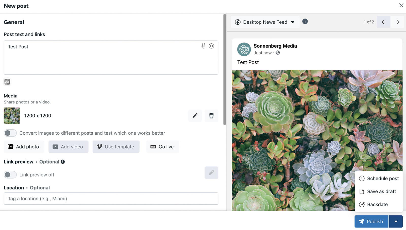Go to the next preview with right arrow
406x230 pixels.
click(397, 22)
